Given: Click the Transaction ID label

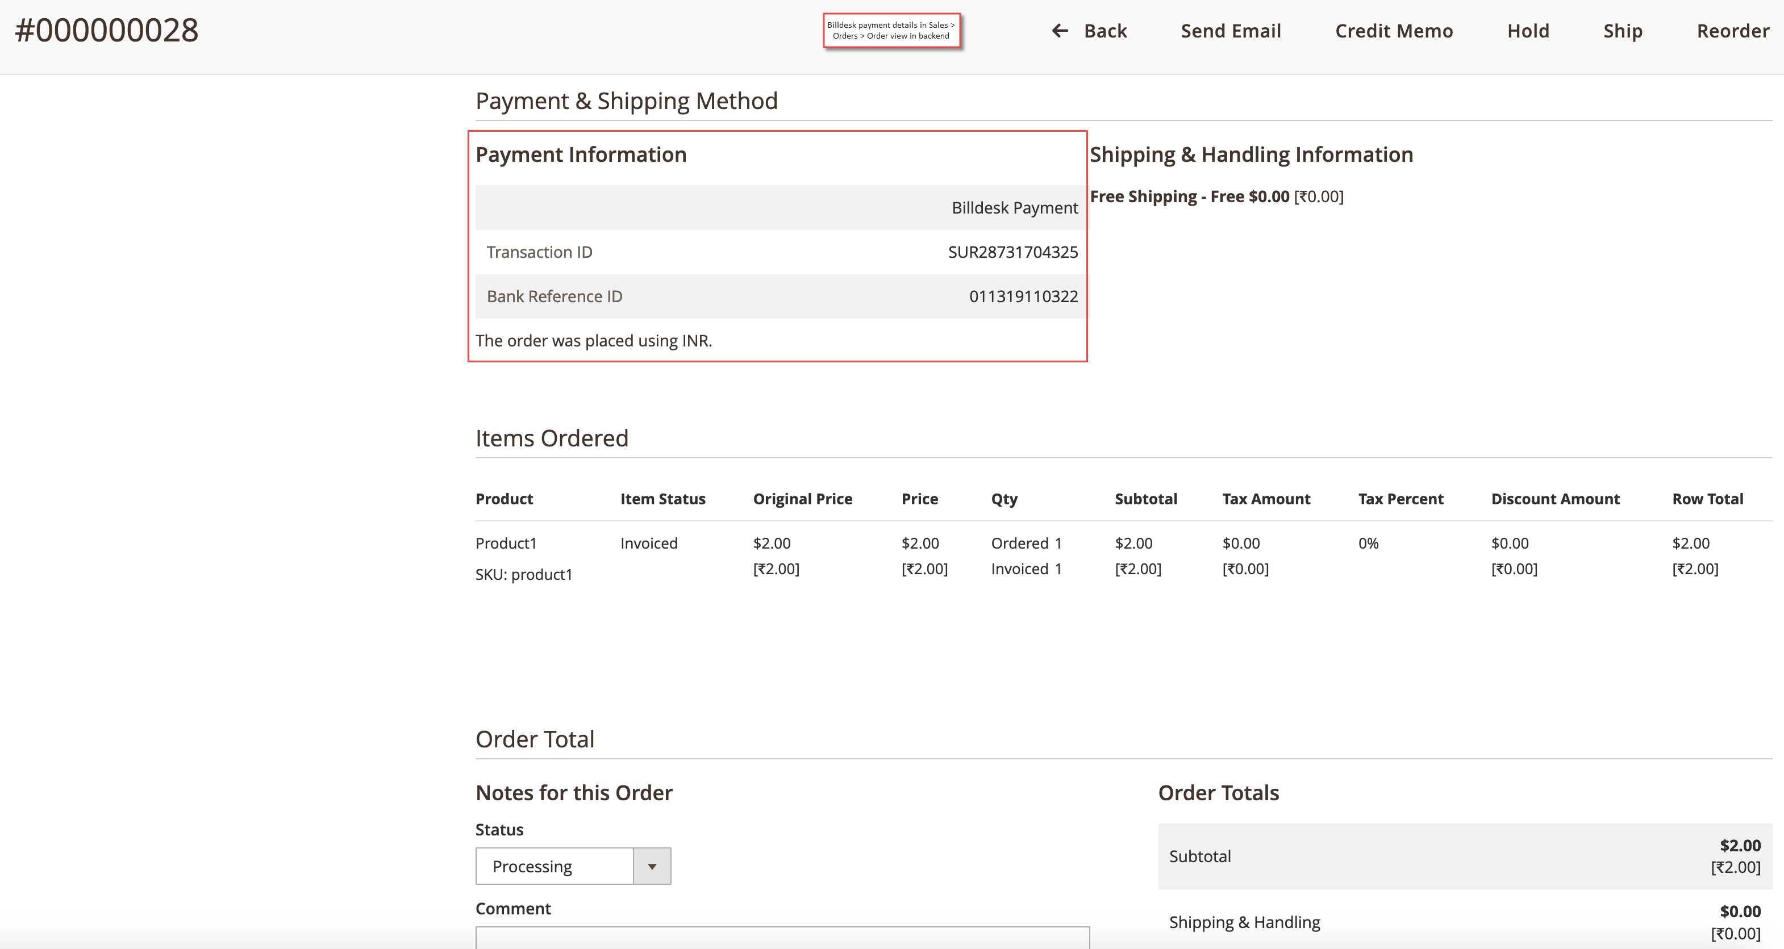Looking at the screenshot, I should pyautogui.click(x=540, y=252).
